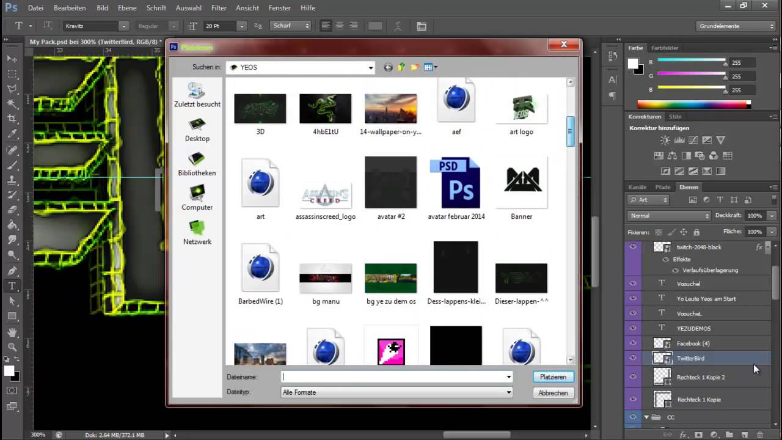
Task: Add a Channel Mixer adjustment
Action: [714, 156]
